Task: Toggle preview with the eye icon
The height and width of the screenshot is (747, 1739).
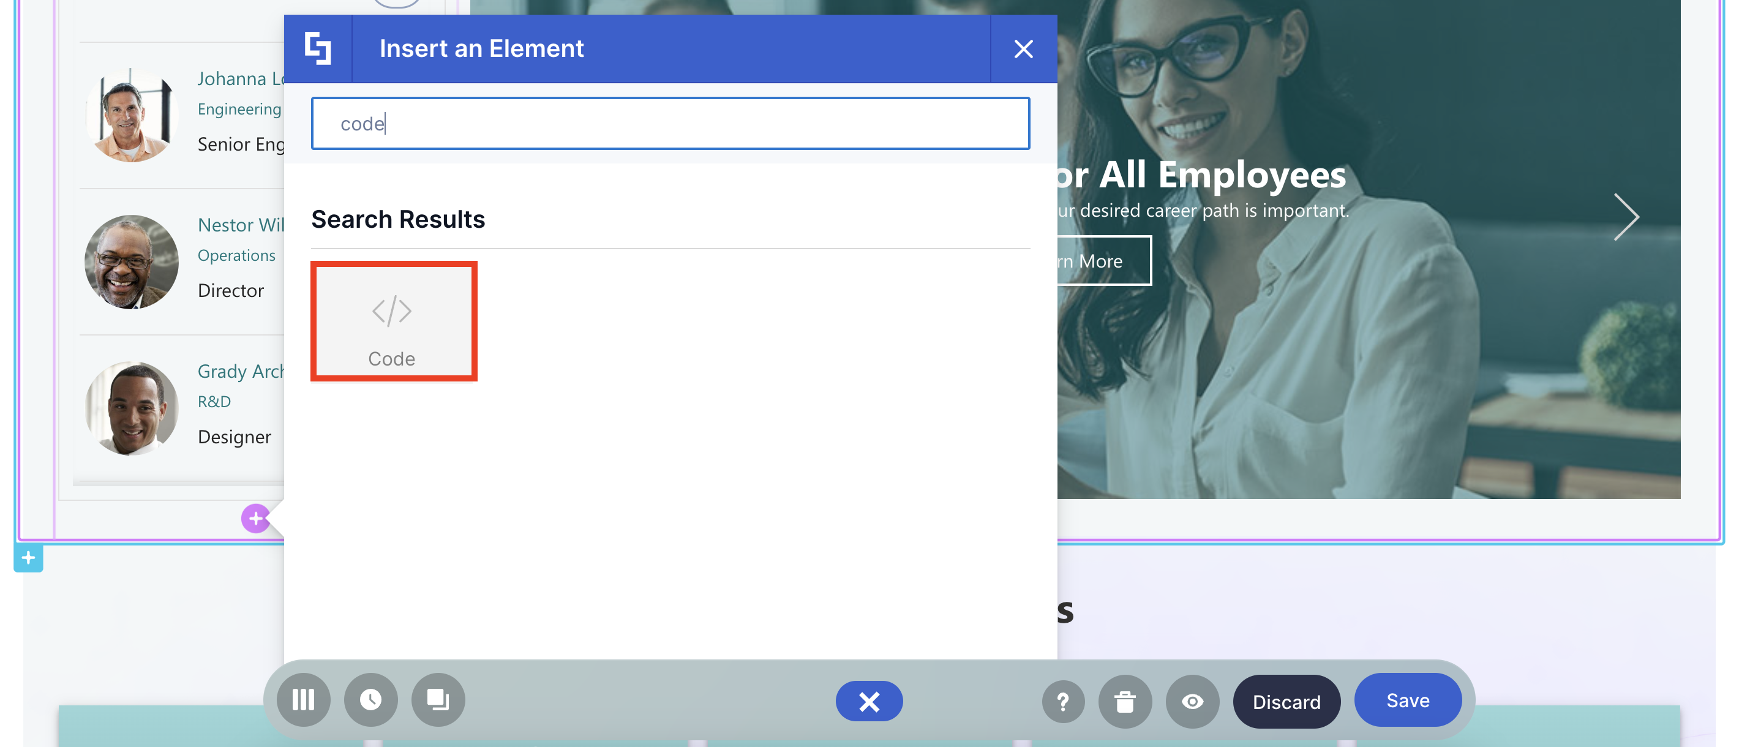Action: 1192,702
